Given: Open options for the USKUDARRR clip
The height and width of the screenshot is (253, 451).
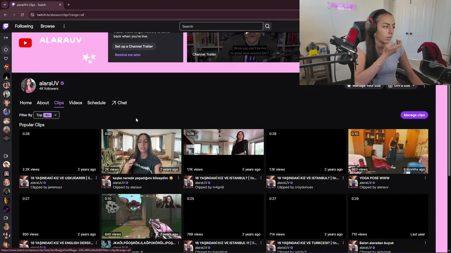Looking at the screenshot, I should point(96,178).
